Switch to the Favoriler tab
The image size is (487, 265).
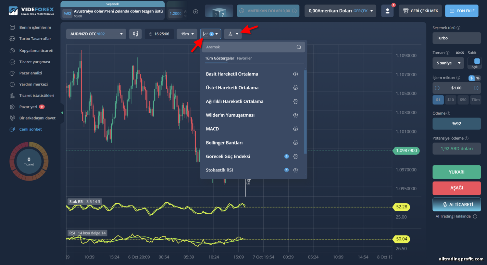pyautogui.click(x=244, y=58)
